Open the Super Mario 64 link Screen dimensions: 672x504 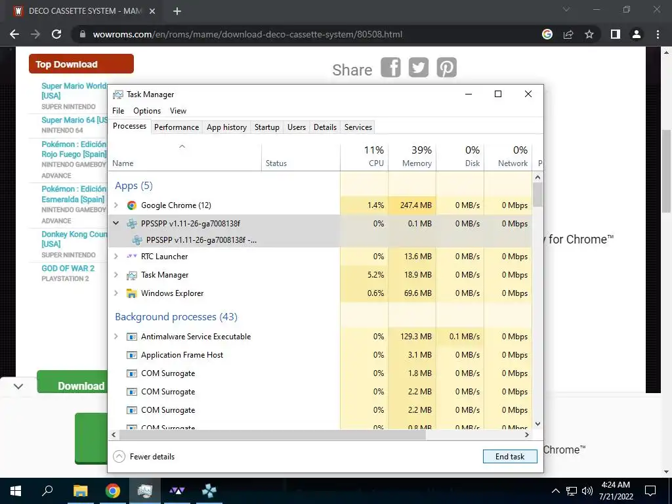[x=74, y=120]
